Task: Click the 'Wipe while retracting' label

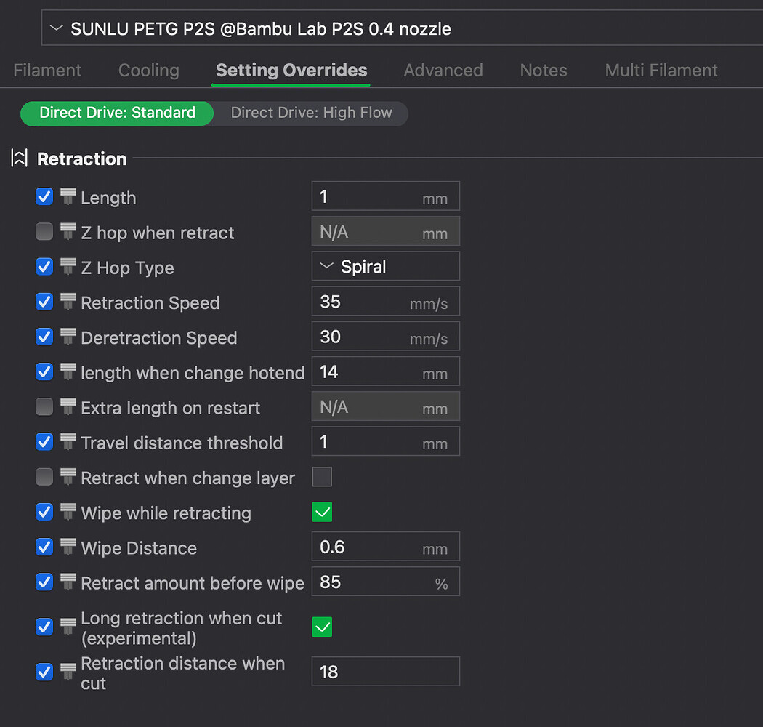Action: coord(166,513)
